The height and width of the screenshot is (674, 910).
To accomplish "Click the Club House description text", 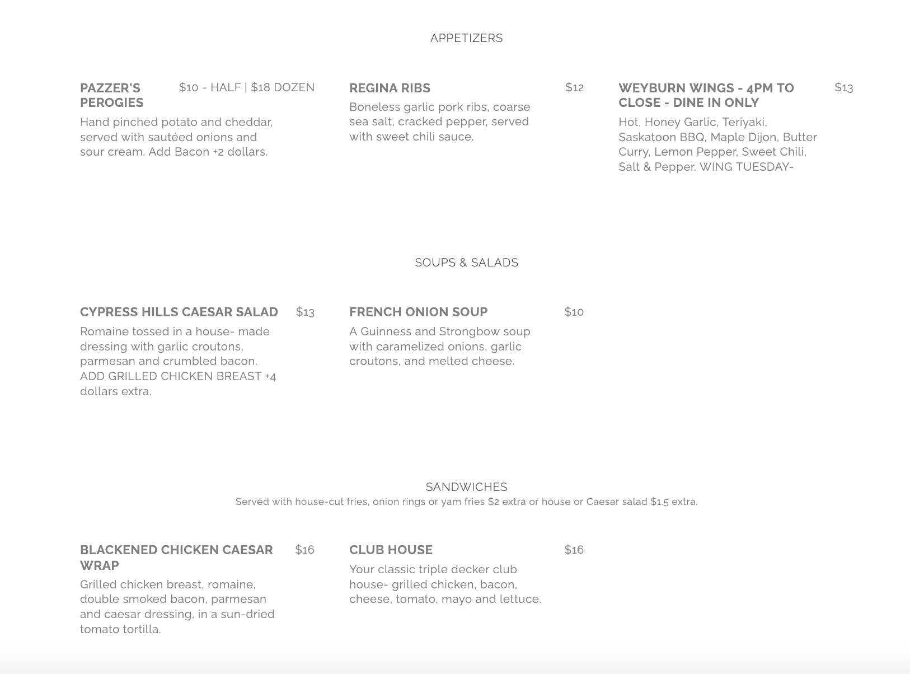I will tap(445, 584).
